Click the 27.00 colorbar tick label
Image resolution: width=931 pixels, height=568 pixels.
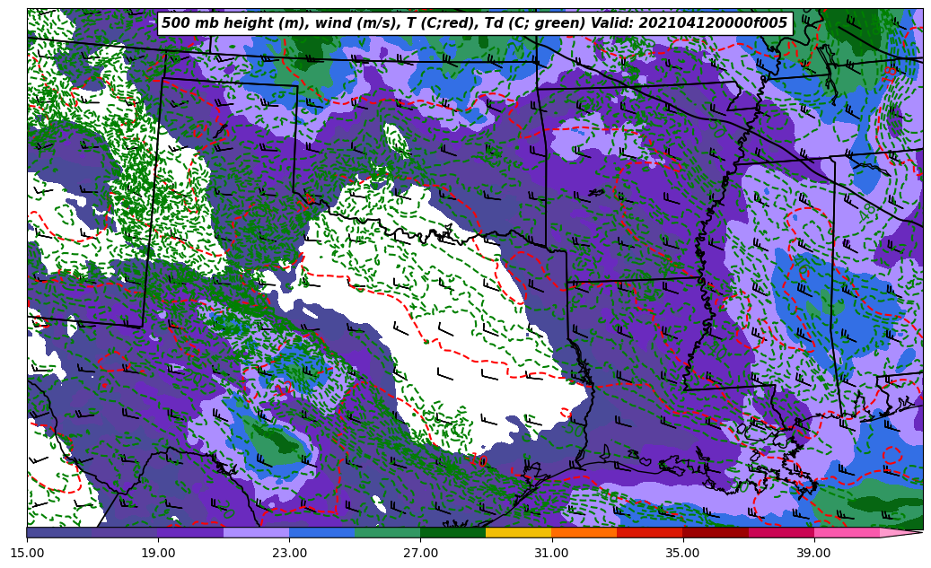[x=420, y=553]
